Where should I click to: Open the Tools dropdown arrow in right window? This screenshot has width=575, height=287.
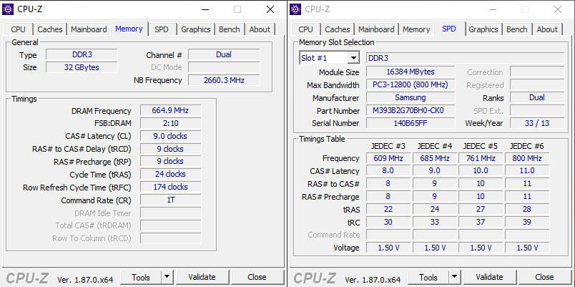(x=454, y=277)
